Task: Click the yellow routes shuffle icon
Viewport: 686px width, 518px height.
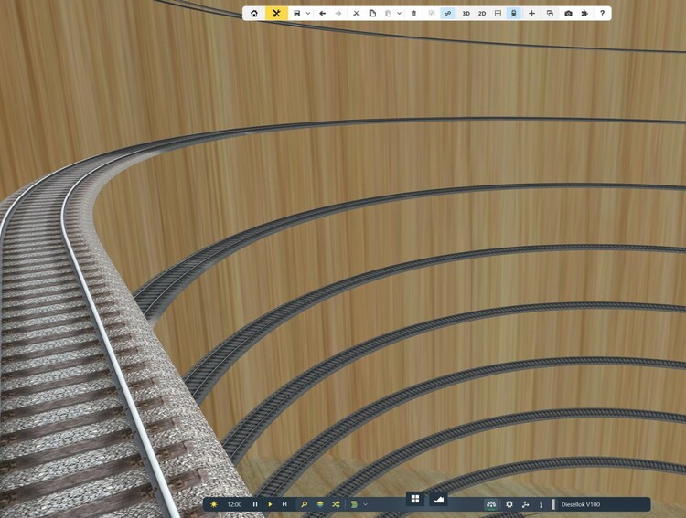Action: tap(336, 504)
